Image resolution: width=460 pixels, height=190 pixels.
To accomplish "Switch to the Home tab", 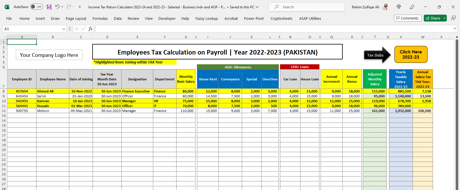I will point(24,18).
